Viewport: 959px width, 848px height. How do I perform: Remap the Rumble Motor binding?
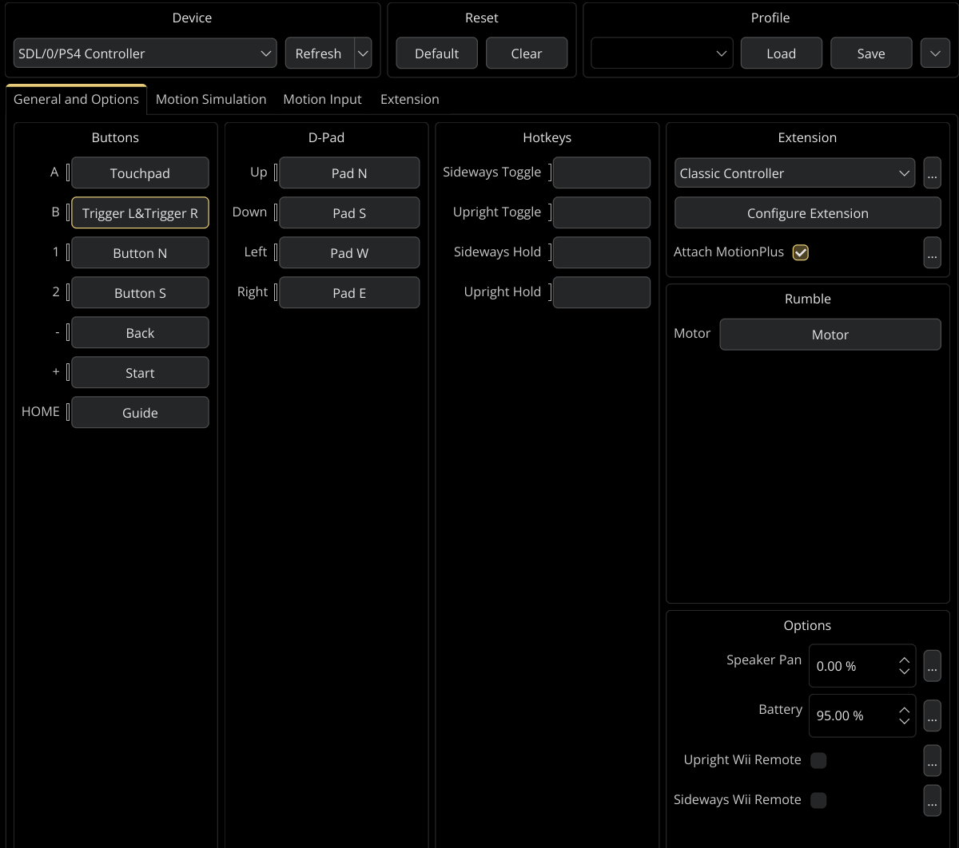[x=830, y=335]
